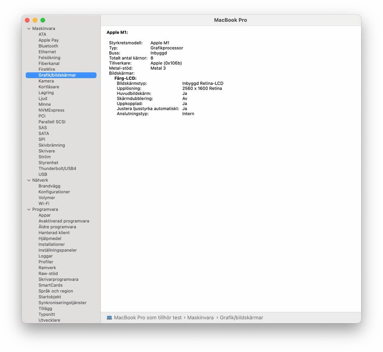Viewport: 383px width, 352px height.
Task: Select PCI in the sidebar
Action: (42, 116)
